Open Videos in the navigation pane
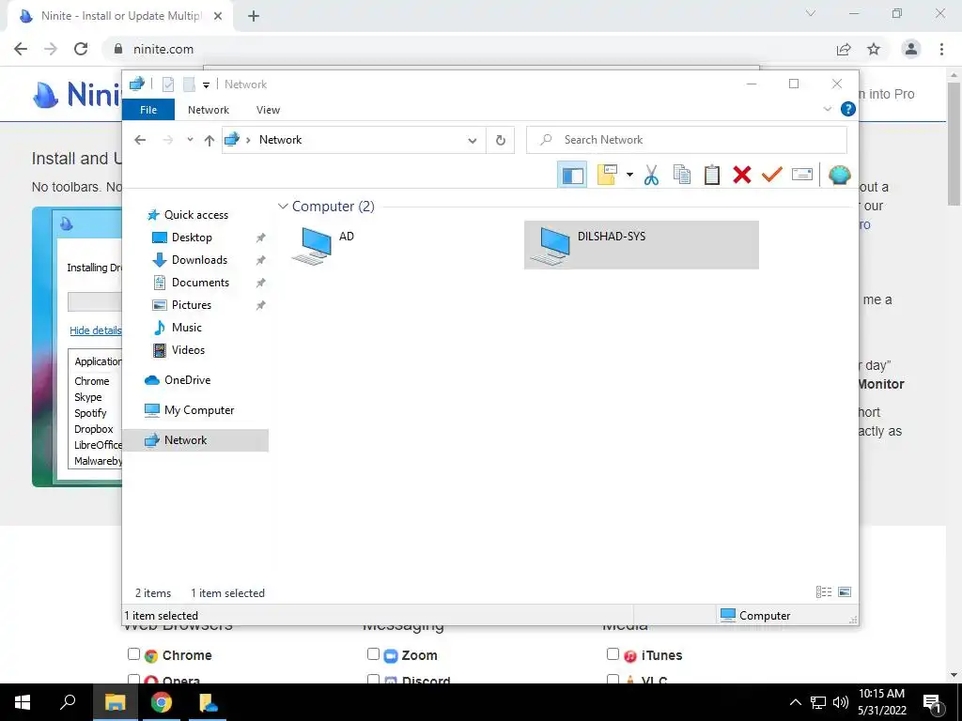The image size is (962, 721). point(188,350)
